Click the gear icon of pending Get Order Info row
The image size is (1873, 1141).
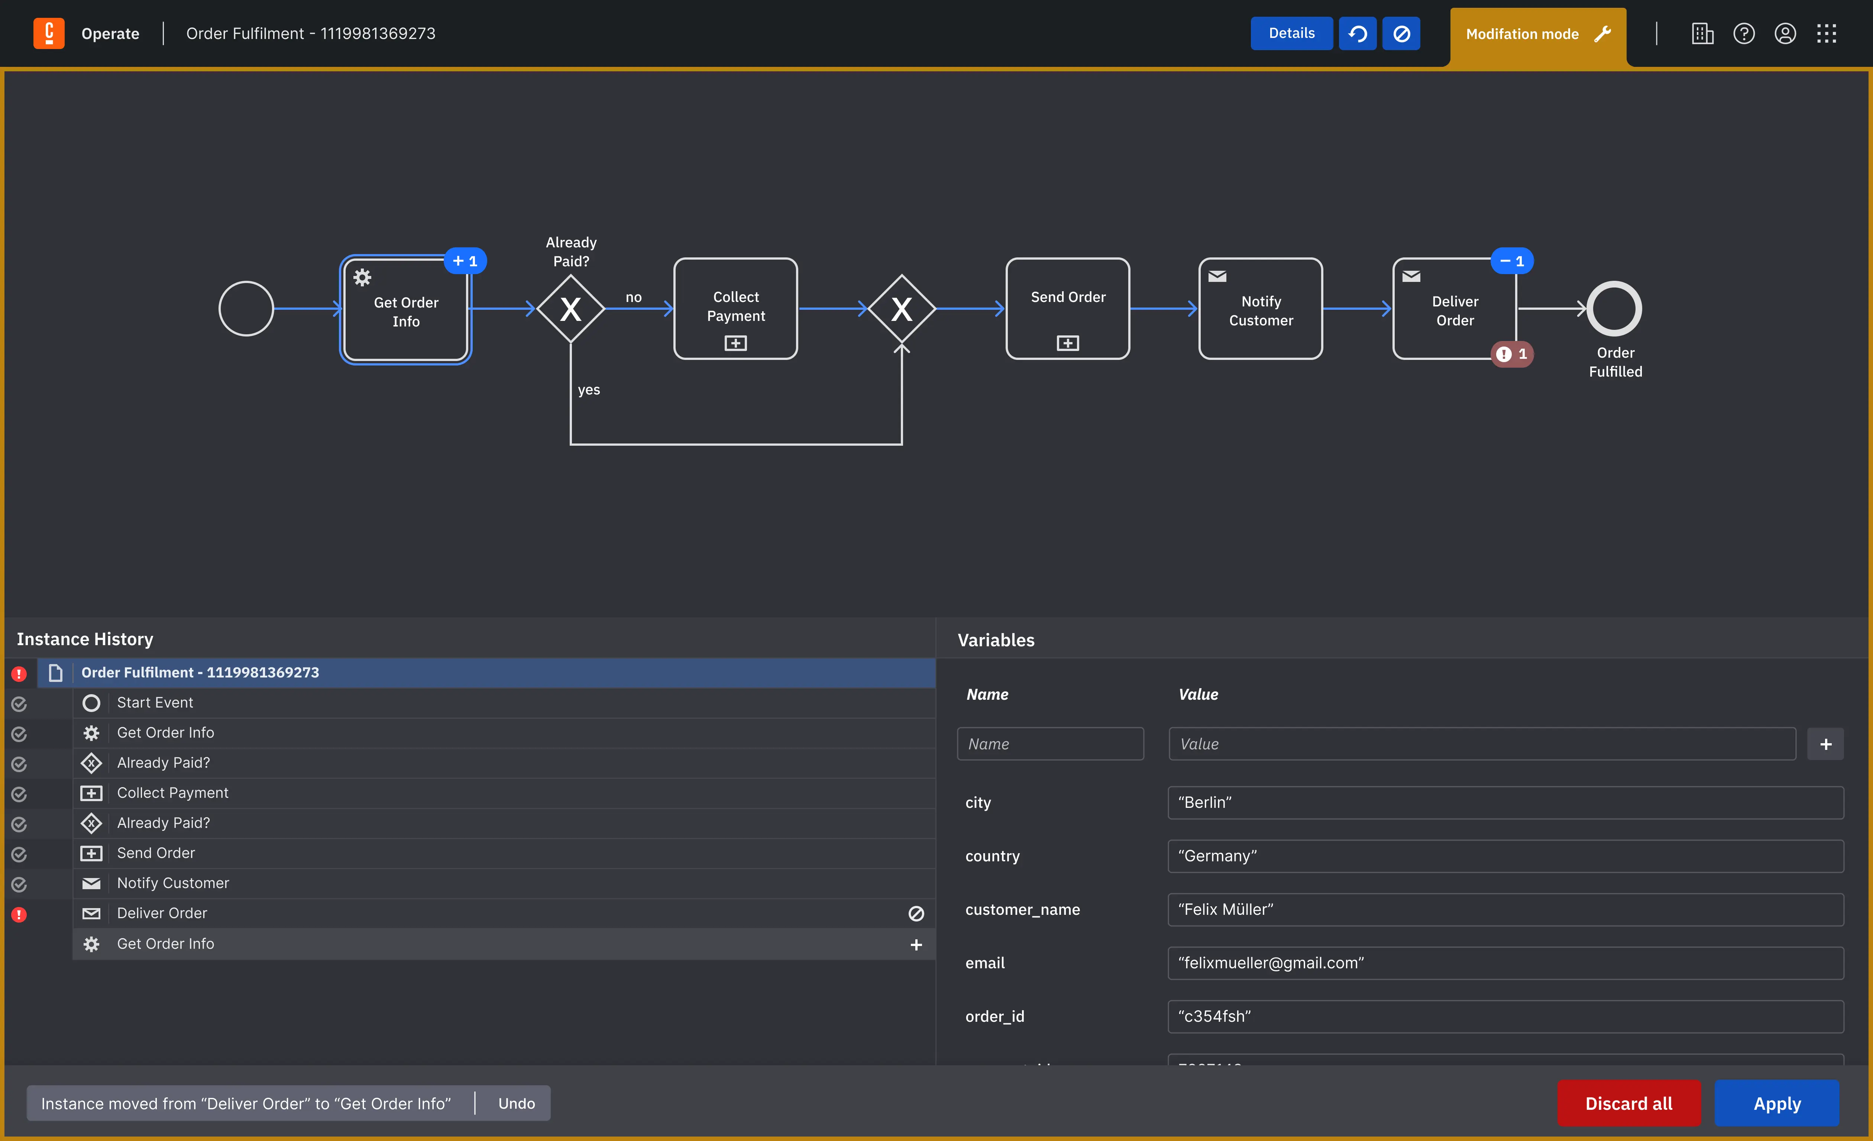pyautogui.click(x=91, y=944)
